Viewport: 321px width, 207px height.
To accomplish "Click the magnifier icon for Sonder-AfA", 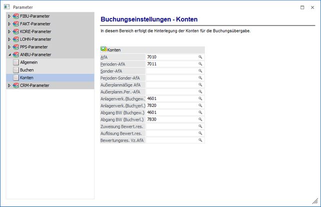I will pyautogui.click(x=200, y=71).
